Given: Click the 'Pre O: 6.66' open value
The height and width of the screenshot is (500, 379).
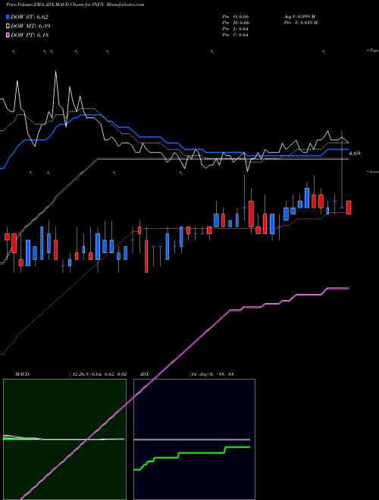Looking at the screenshot, I should pyautogui.click(x=236, y=17).
